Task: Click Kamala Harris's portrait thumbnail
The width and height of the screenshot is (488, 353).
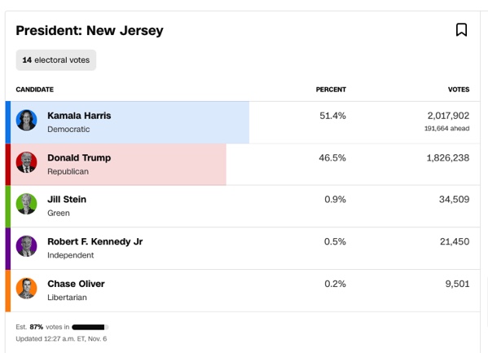Action: pyautogui.click(x=26, y=120)
